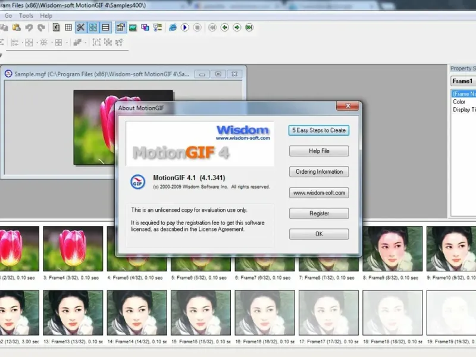Image resolution: width=476 pixels, height=357 pixels.
Task: Click the dashed selection-box icon right of the overlapping squares
Action: 96,42
